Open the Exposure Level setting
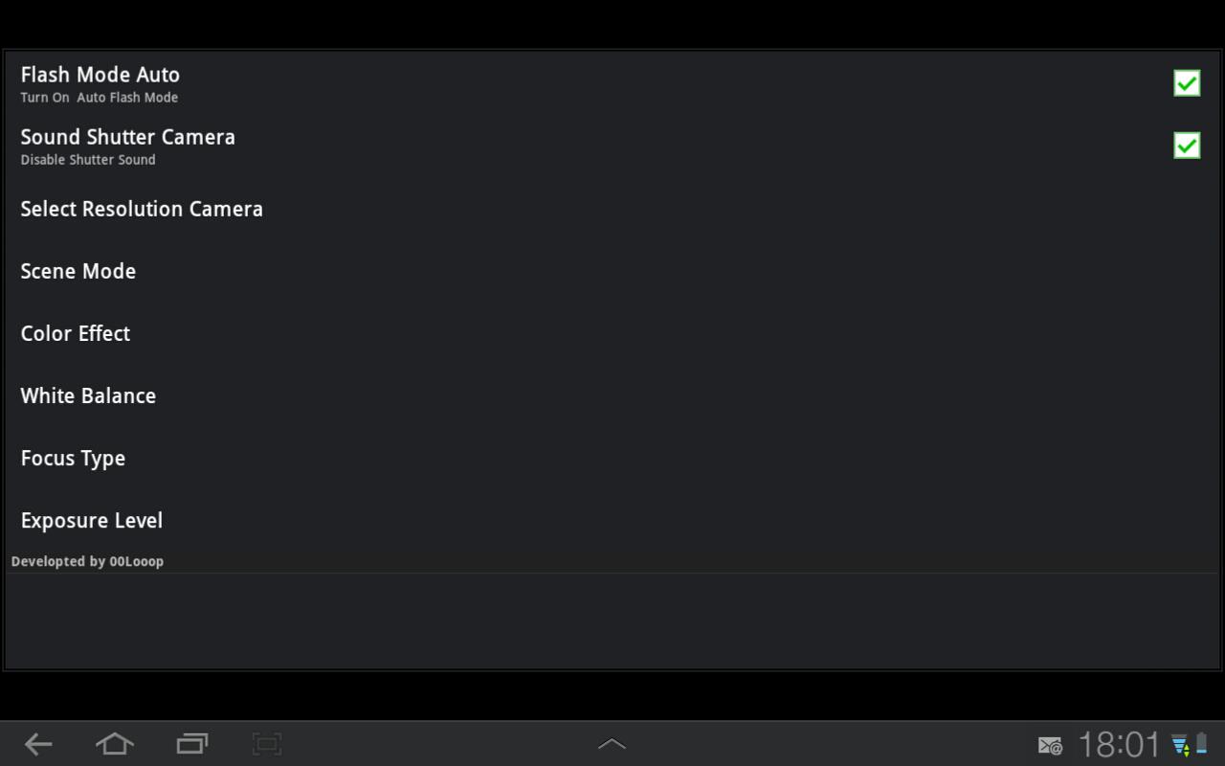 tap(612, 520)
